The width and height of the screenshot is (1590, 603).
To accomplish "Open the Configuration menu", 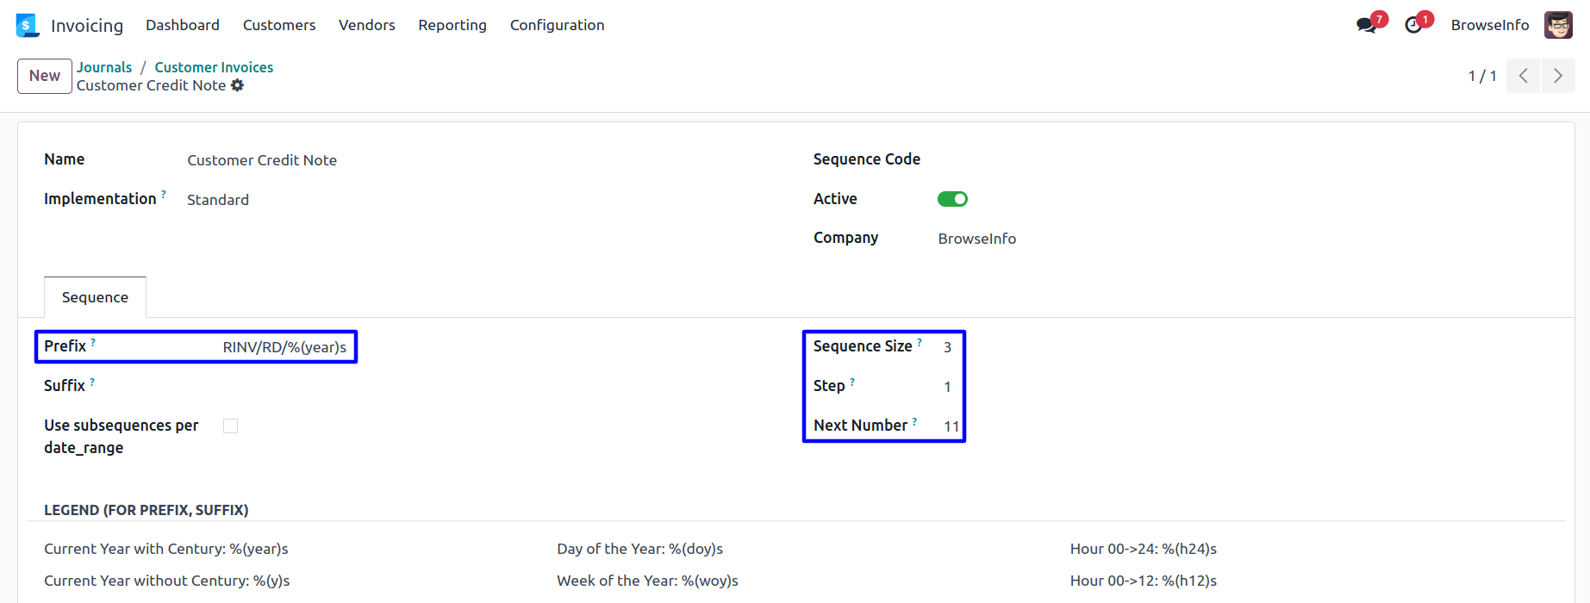I will (x=557, y=25).
